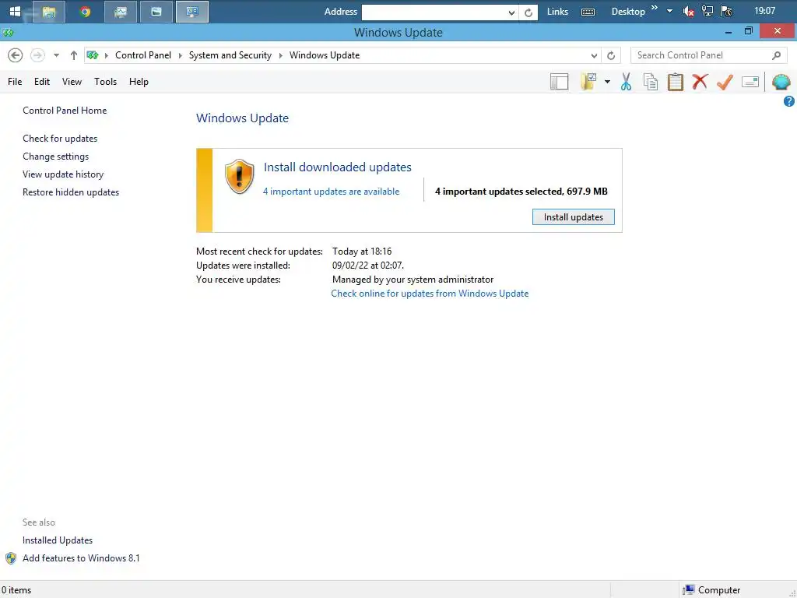Open 4 important updates are available link

(x=331, y=192)
